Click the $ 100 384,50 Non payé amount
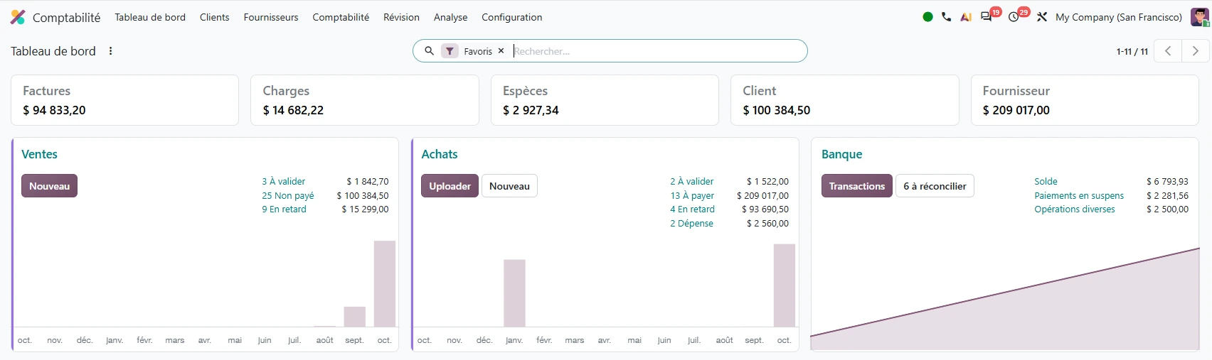The width and height of the screenshot is (1212, 360). [x=362, y=196]
